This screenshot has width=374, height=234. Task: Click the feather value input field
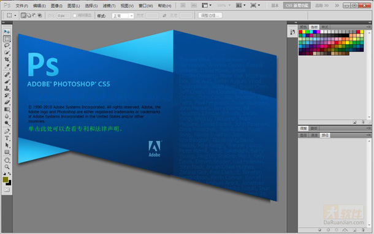point(63,16)
